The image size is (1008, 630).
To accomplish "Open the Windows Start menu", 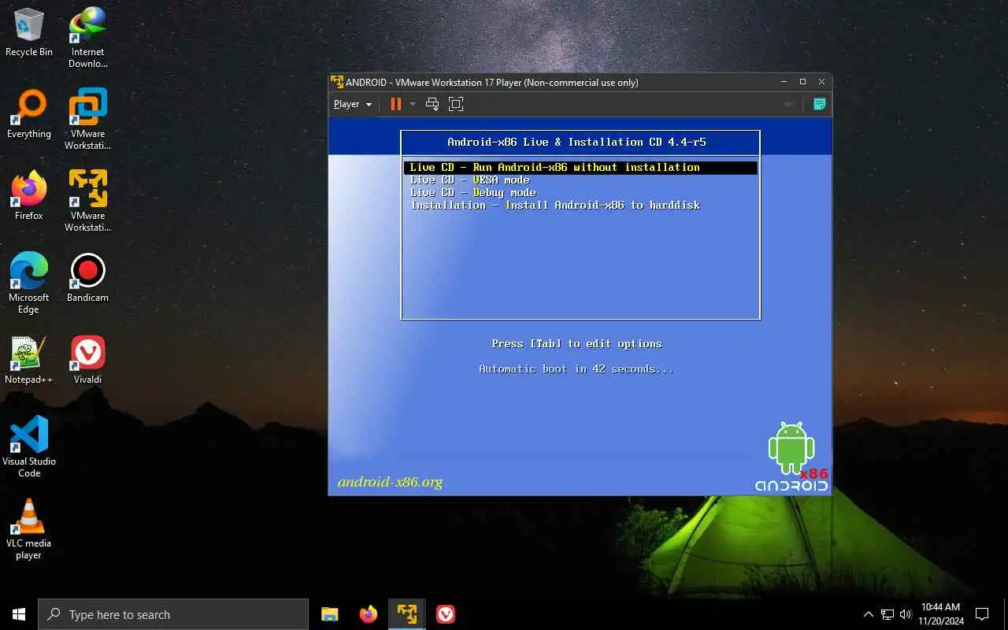I will tap(19, 614).
